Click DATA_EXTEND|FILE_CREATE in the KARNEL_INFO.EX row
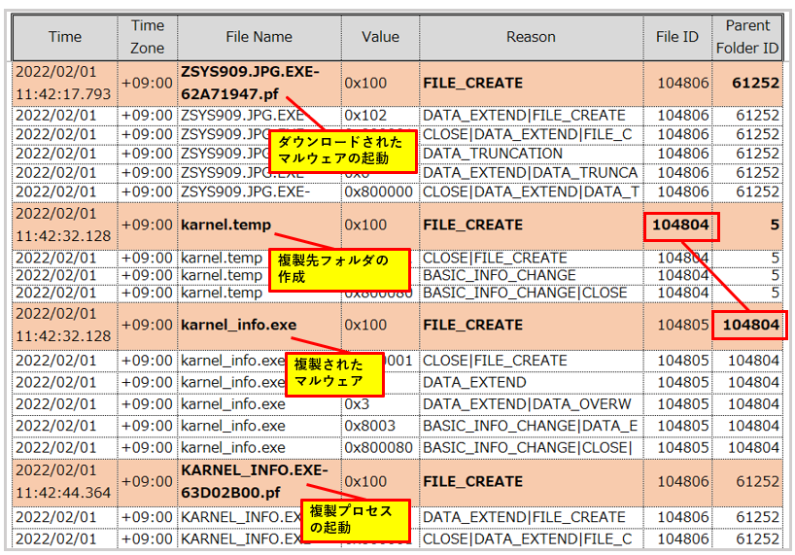Image resolution: width=795 pixels, height=555 pixels. tap(524, 517)
